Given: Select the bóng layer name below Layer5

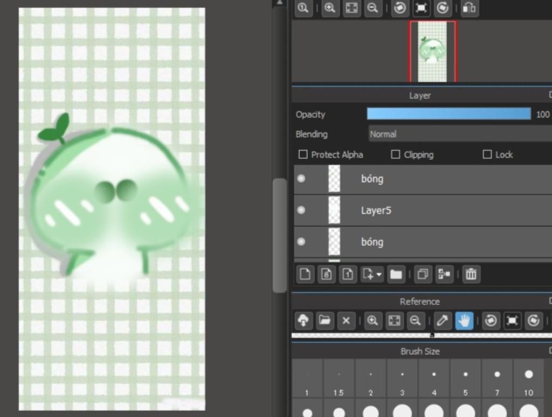Looking at the screenshot, I should 372,242.
